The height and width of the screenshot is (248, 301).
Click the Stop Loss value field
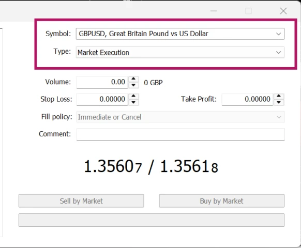[x=102, y=99]
